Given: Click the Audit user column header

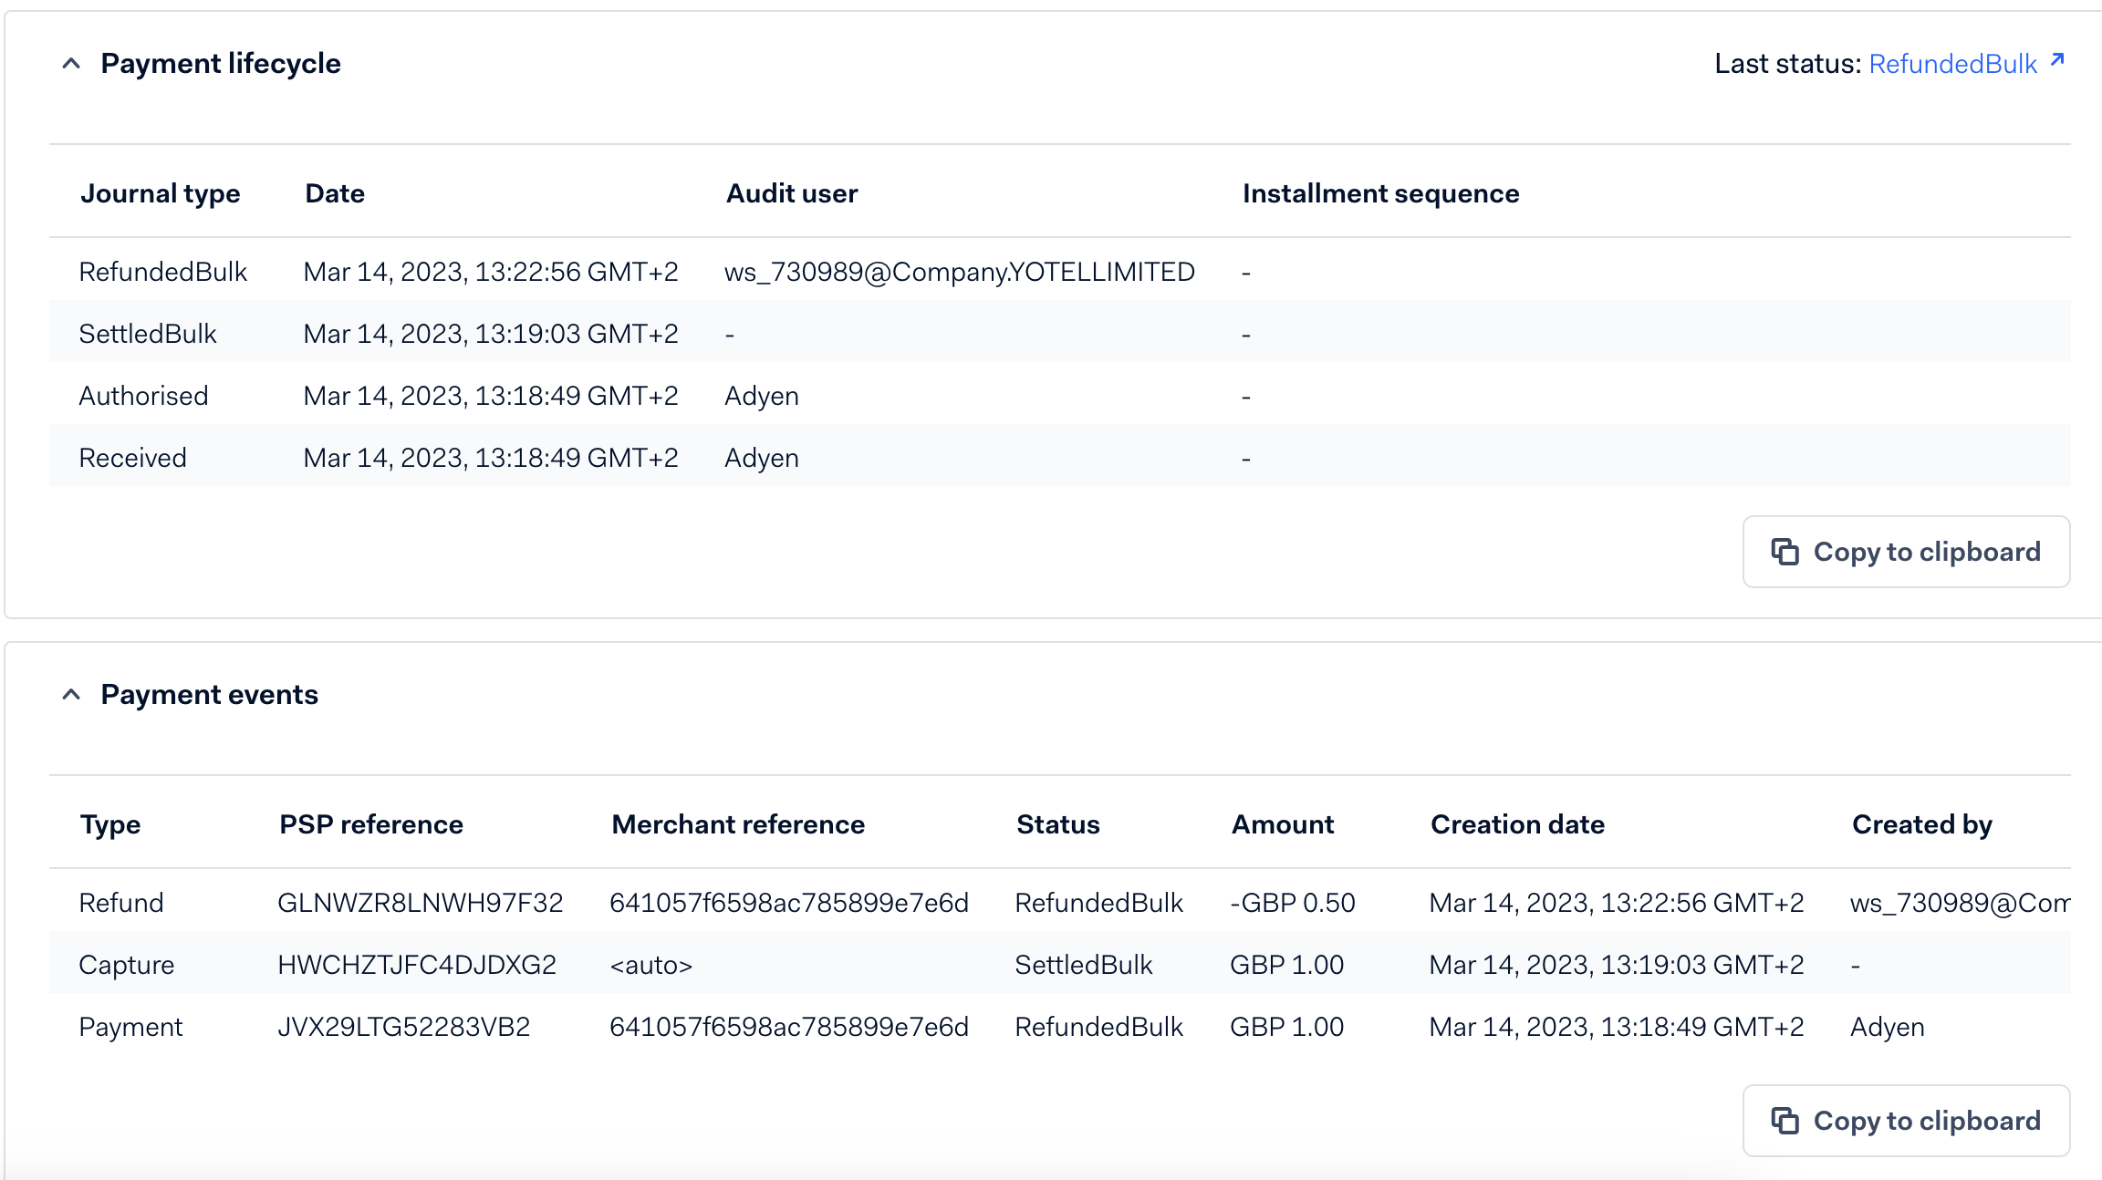Looking at the screenshot, I should coord(792,192).
